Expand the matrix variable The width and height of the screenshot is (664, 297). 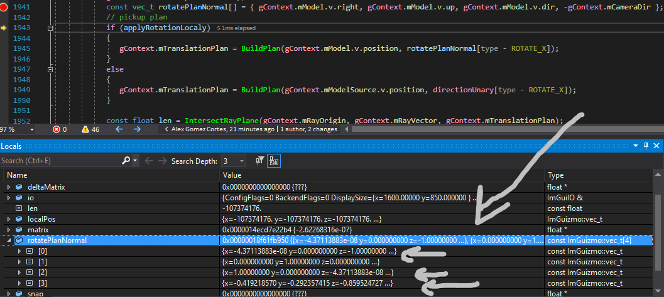[x=8, y=230]
